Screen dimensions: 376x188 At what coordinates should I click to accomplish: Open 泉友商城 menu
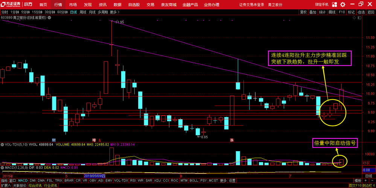tap(169, 5)
